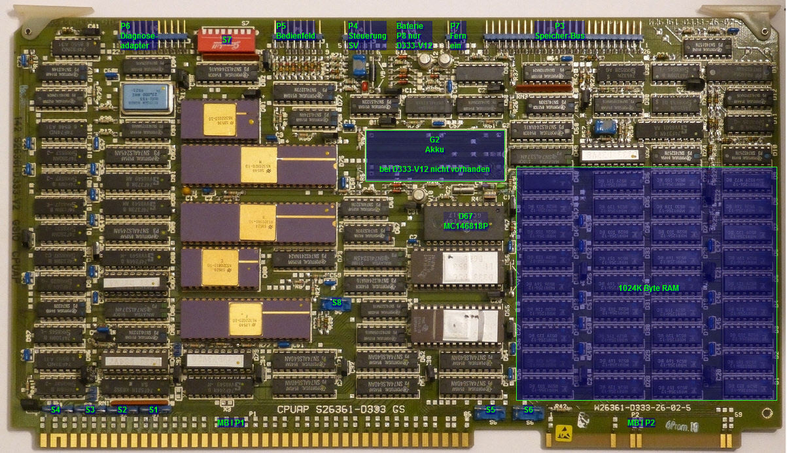Screen dimensions: 787x453
Task: Select the S6 jumper marker
Action: click(528, 411)
